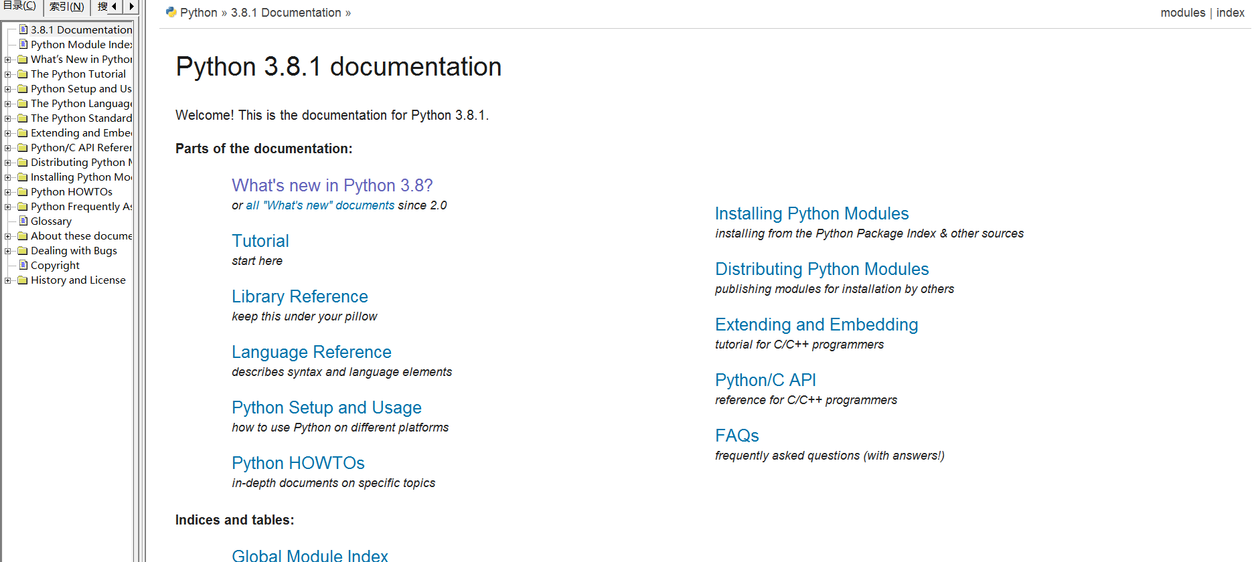This screenshot has height=562, width=1258.
Task: Open the Extending and Embedding link
Action: (816, 324)
